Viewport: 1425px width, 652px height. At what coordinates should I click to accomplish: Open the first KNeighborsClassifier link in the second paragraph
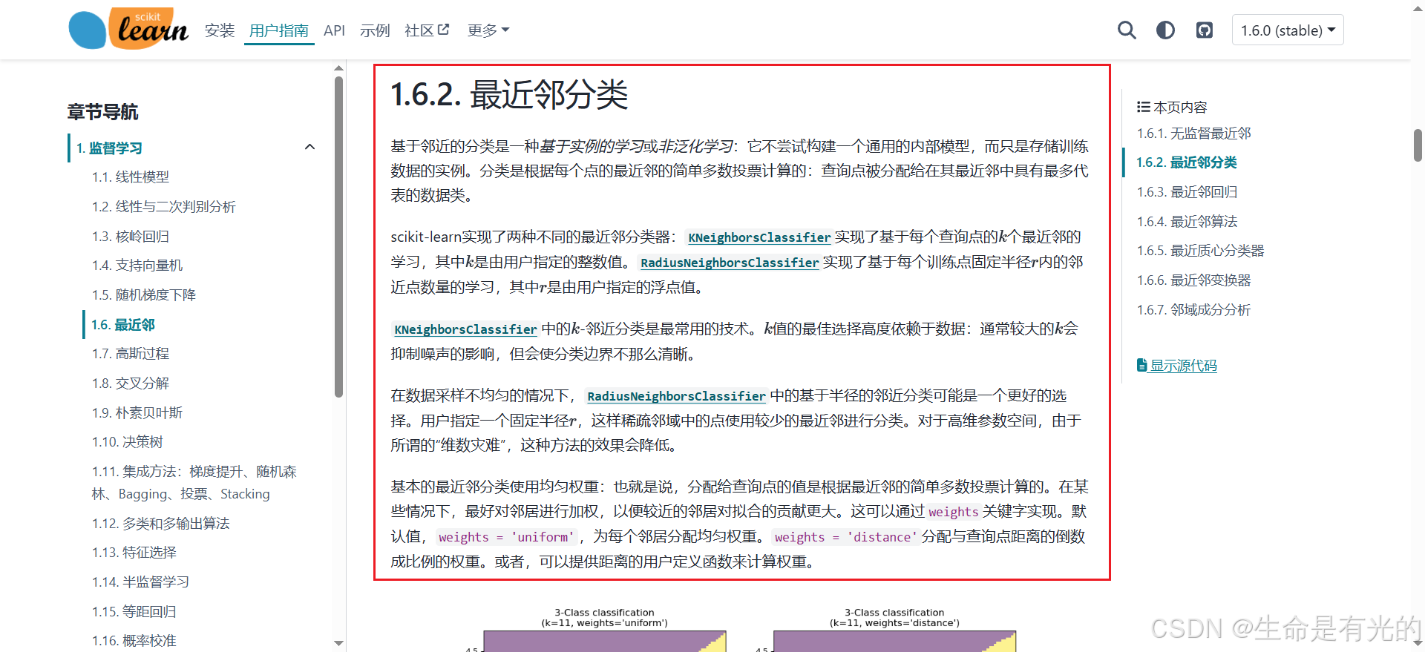point(759,237)
